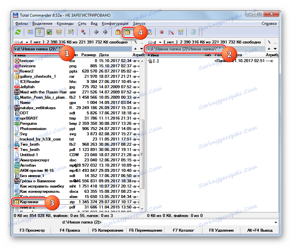
Task: Click the left panel scrollbar thumb
Action: tap(142, 154)
